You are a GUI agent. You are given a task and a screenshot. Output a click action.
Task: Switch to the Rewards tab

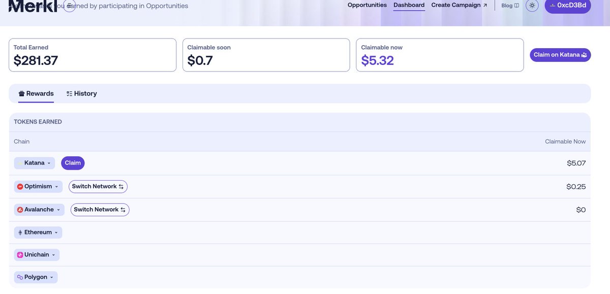pos(36,93)
